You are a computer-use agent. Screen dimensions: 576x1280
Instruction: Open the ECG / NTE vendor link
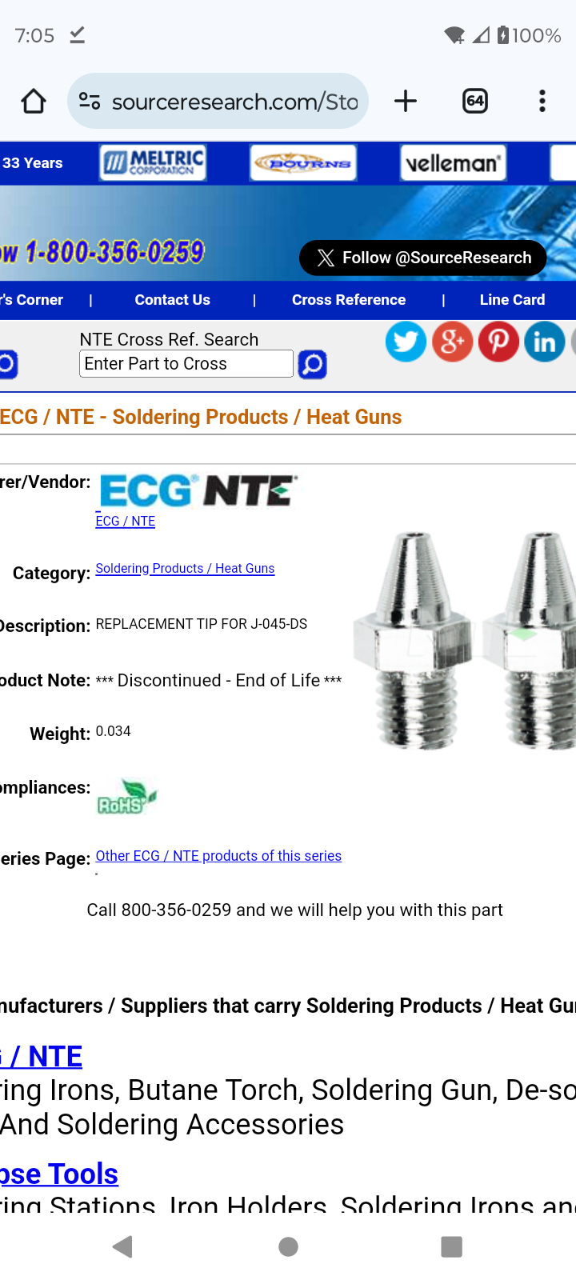pyautogui.click(x=126, y=521)
